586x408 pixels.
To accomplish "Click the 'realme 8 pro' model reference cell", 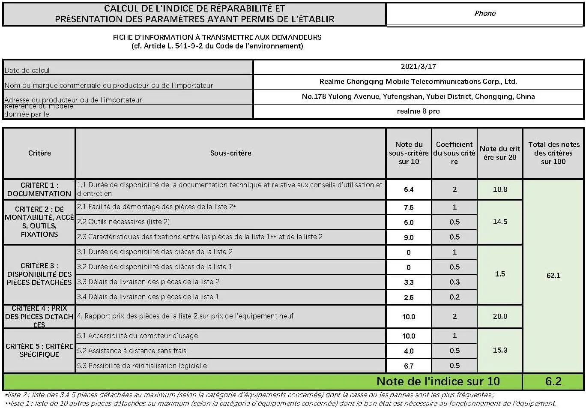I will [418, 111].
